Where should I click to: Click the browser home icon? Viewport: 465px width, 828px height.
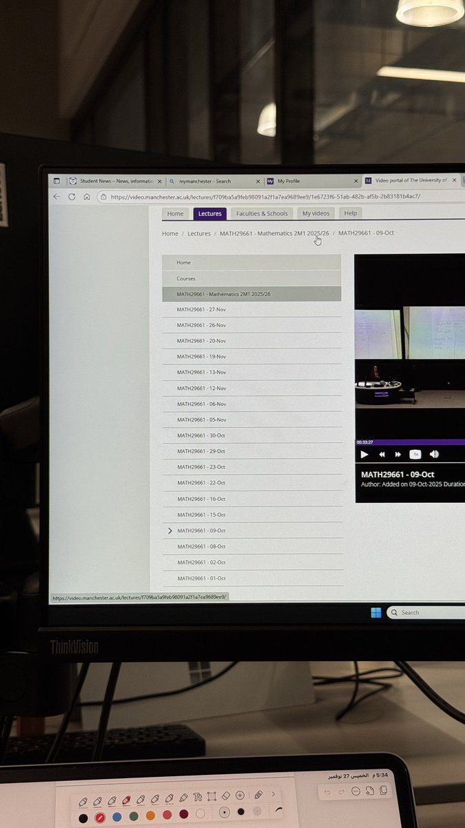click(x=86, y=197)
